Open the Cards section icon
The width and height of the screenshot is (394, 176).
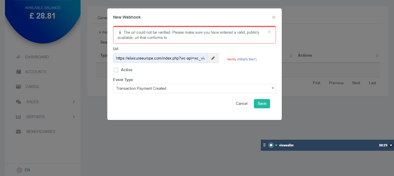(18, 87)
